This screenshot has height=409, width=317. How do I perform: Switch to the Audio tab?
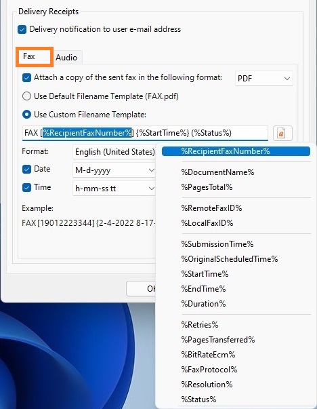click(x=66, y=58)
